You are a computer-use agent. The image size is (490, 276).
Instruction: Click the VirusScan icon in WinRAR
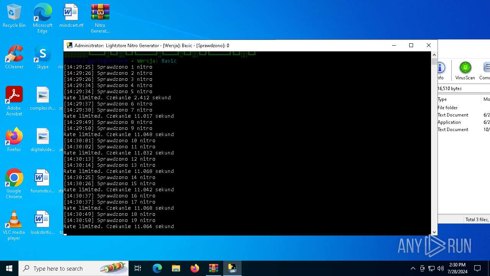coord(465,71)
